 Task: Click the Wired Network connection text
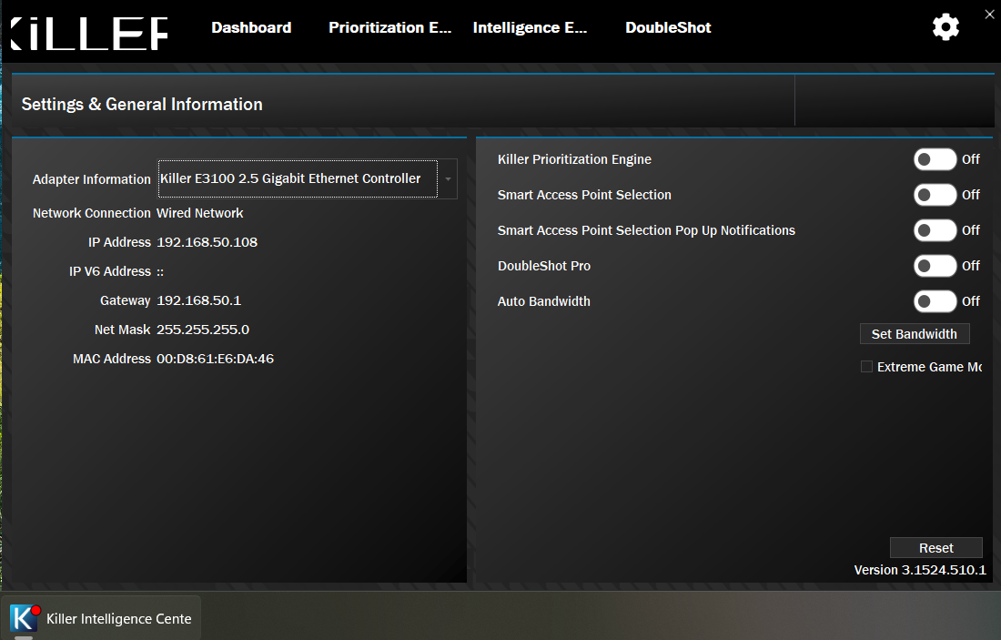pos(200,213)
